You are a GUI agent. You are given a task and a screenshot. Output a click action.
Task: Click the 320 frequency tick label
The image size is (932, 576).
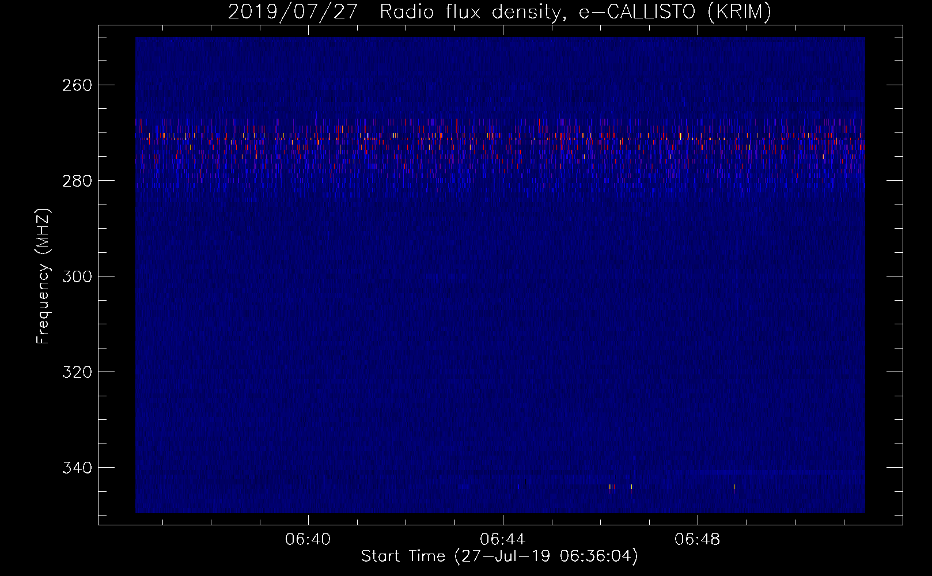[77, 372]
